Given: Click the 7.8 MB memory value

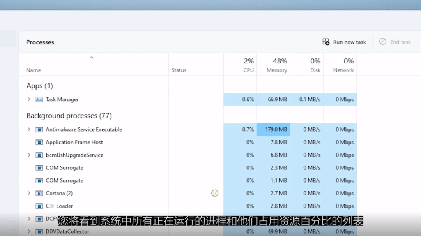Looking at the screenshot, I should [279, 143].
